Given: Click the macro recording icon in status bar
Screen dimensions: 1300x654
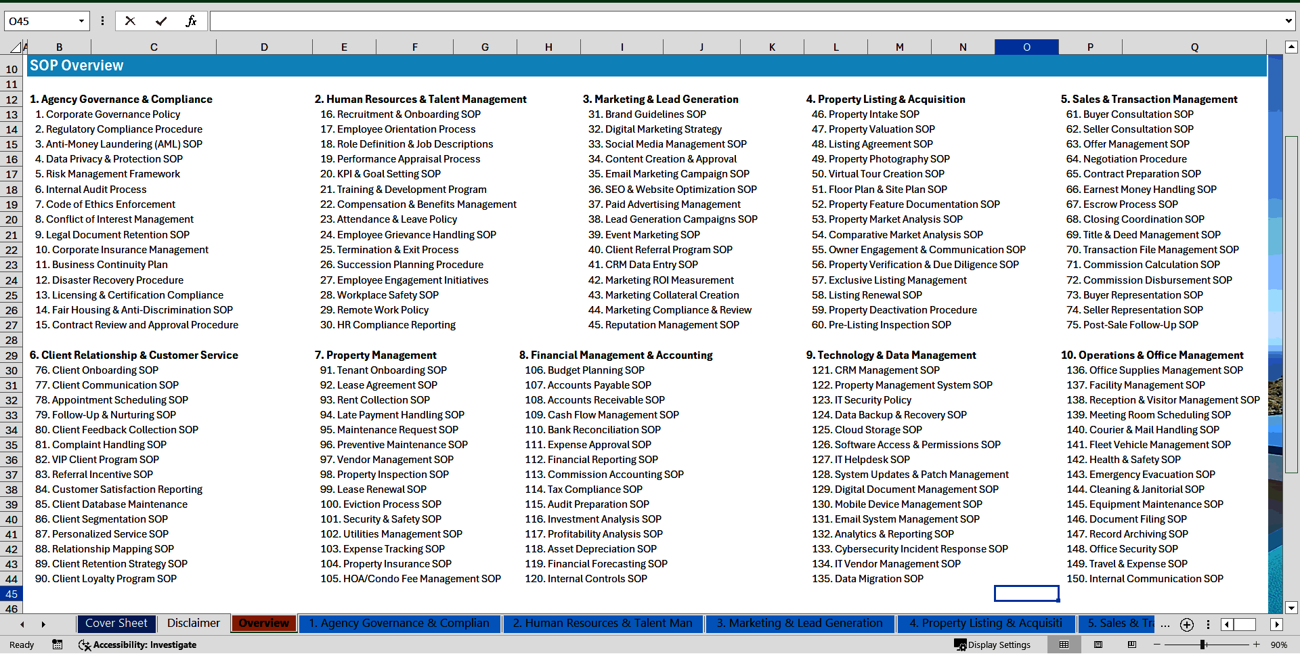Looking at the screenshot, I should [x=57, y=645].
